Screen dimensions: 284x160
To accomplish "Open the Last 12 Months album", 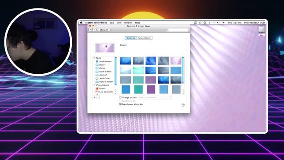I will pos(106,92).
